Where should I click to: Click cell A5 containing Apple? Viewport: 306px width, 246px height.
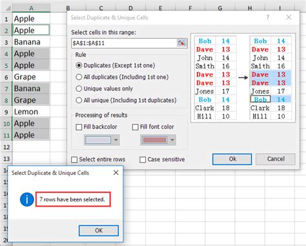31,65
